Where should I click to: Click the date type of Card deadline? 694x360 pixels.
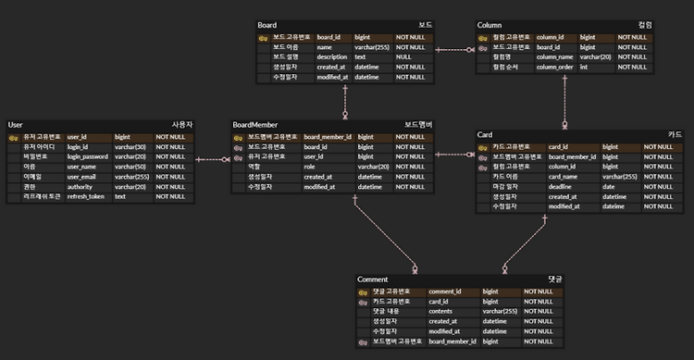tap(608, 187)
